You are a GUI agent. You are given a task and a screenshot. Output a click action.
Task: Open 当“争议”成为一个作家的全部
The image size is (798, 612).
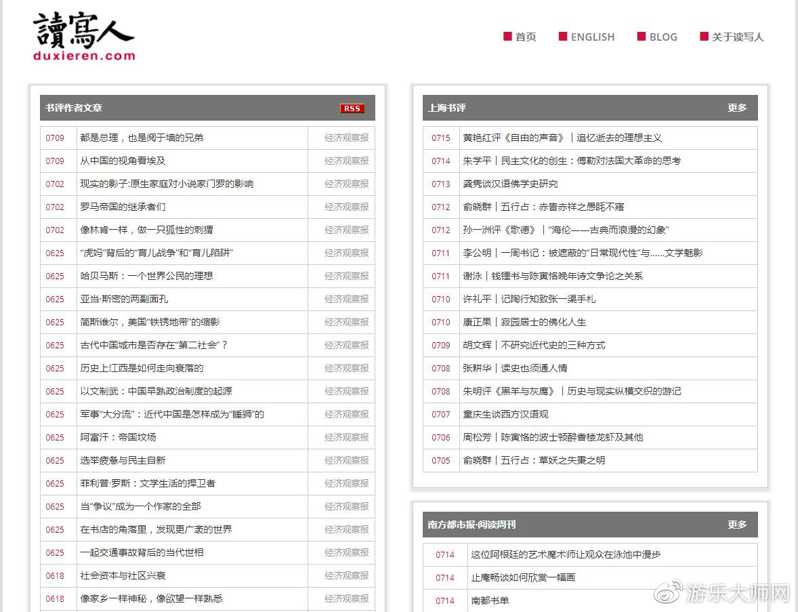pyautogui.click(x=140, y=506)
